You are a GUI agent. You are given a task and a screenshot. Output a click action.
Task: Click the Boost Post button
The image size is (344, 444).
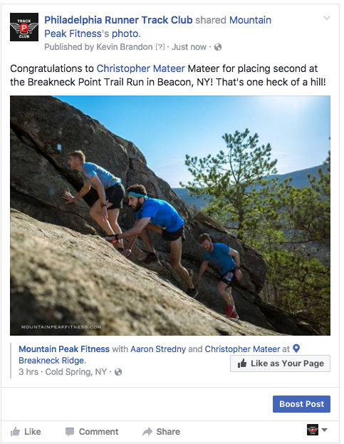301,404
